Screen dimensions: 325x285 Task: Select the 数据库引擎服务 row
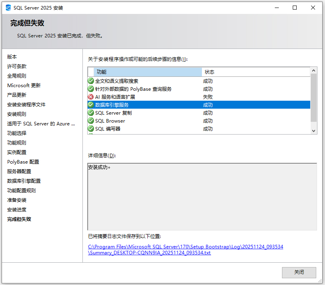point(199,105)
